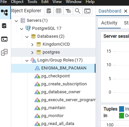Collapse the Databases (2) node
Viewport: 129px width, 127px height.
point(27,37)
